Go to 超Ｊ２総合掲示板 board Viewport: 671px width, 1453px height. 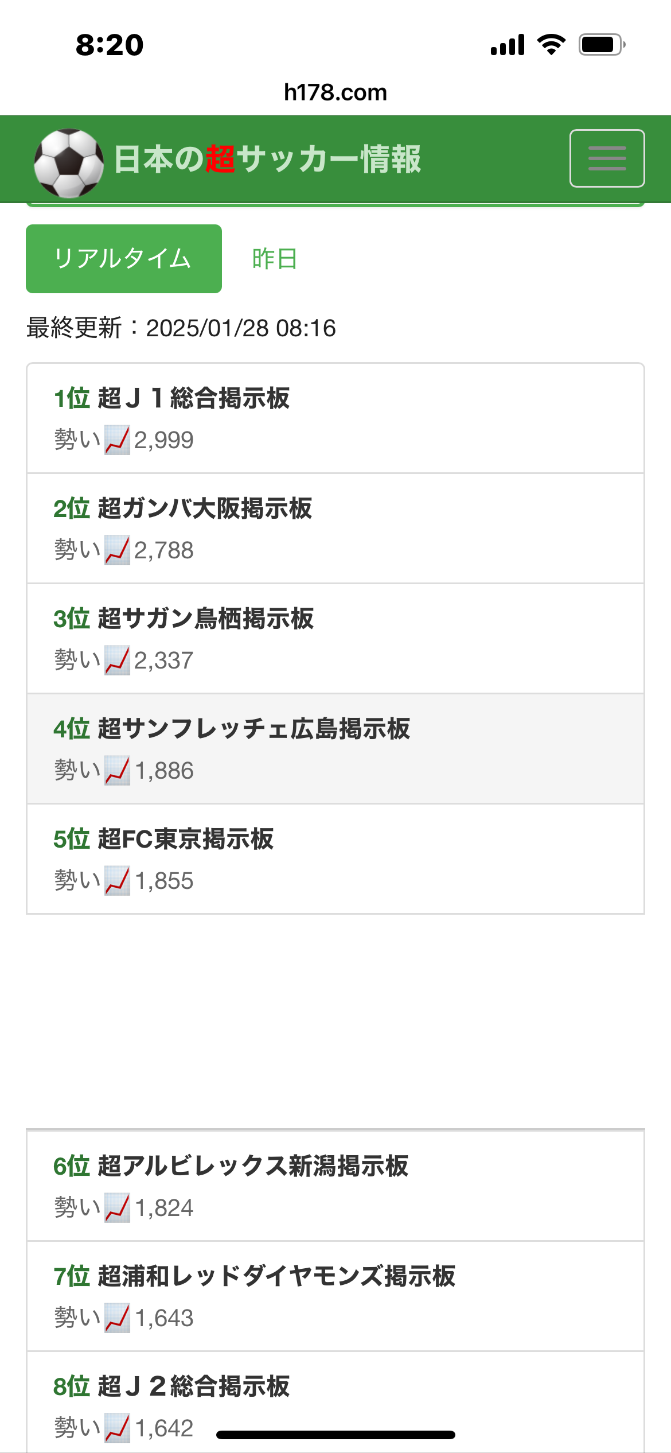click(194, 1386)
